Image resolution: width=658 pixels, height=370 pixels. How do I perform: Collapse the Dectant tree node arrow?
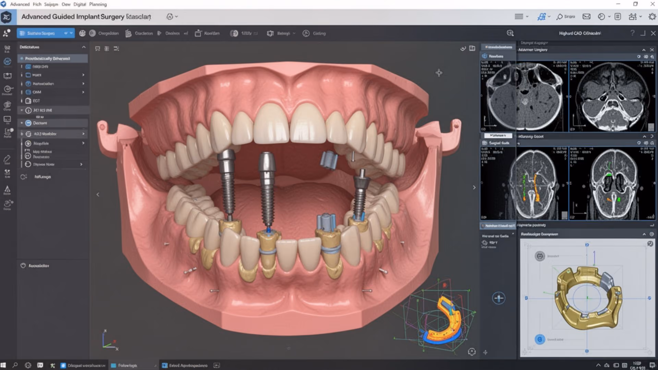pyautogui.click(x=22, y=123)
